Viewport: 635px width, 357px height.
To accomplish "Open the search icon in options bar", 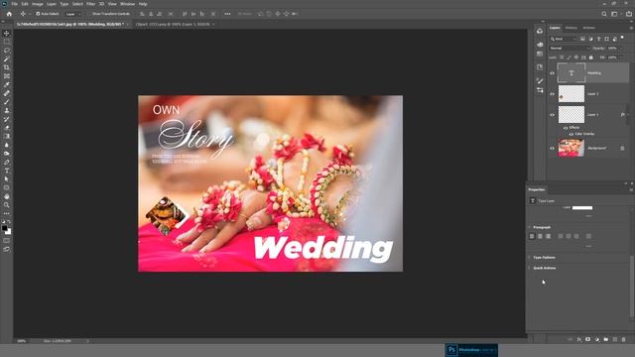I will coord(604,14).
